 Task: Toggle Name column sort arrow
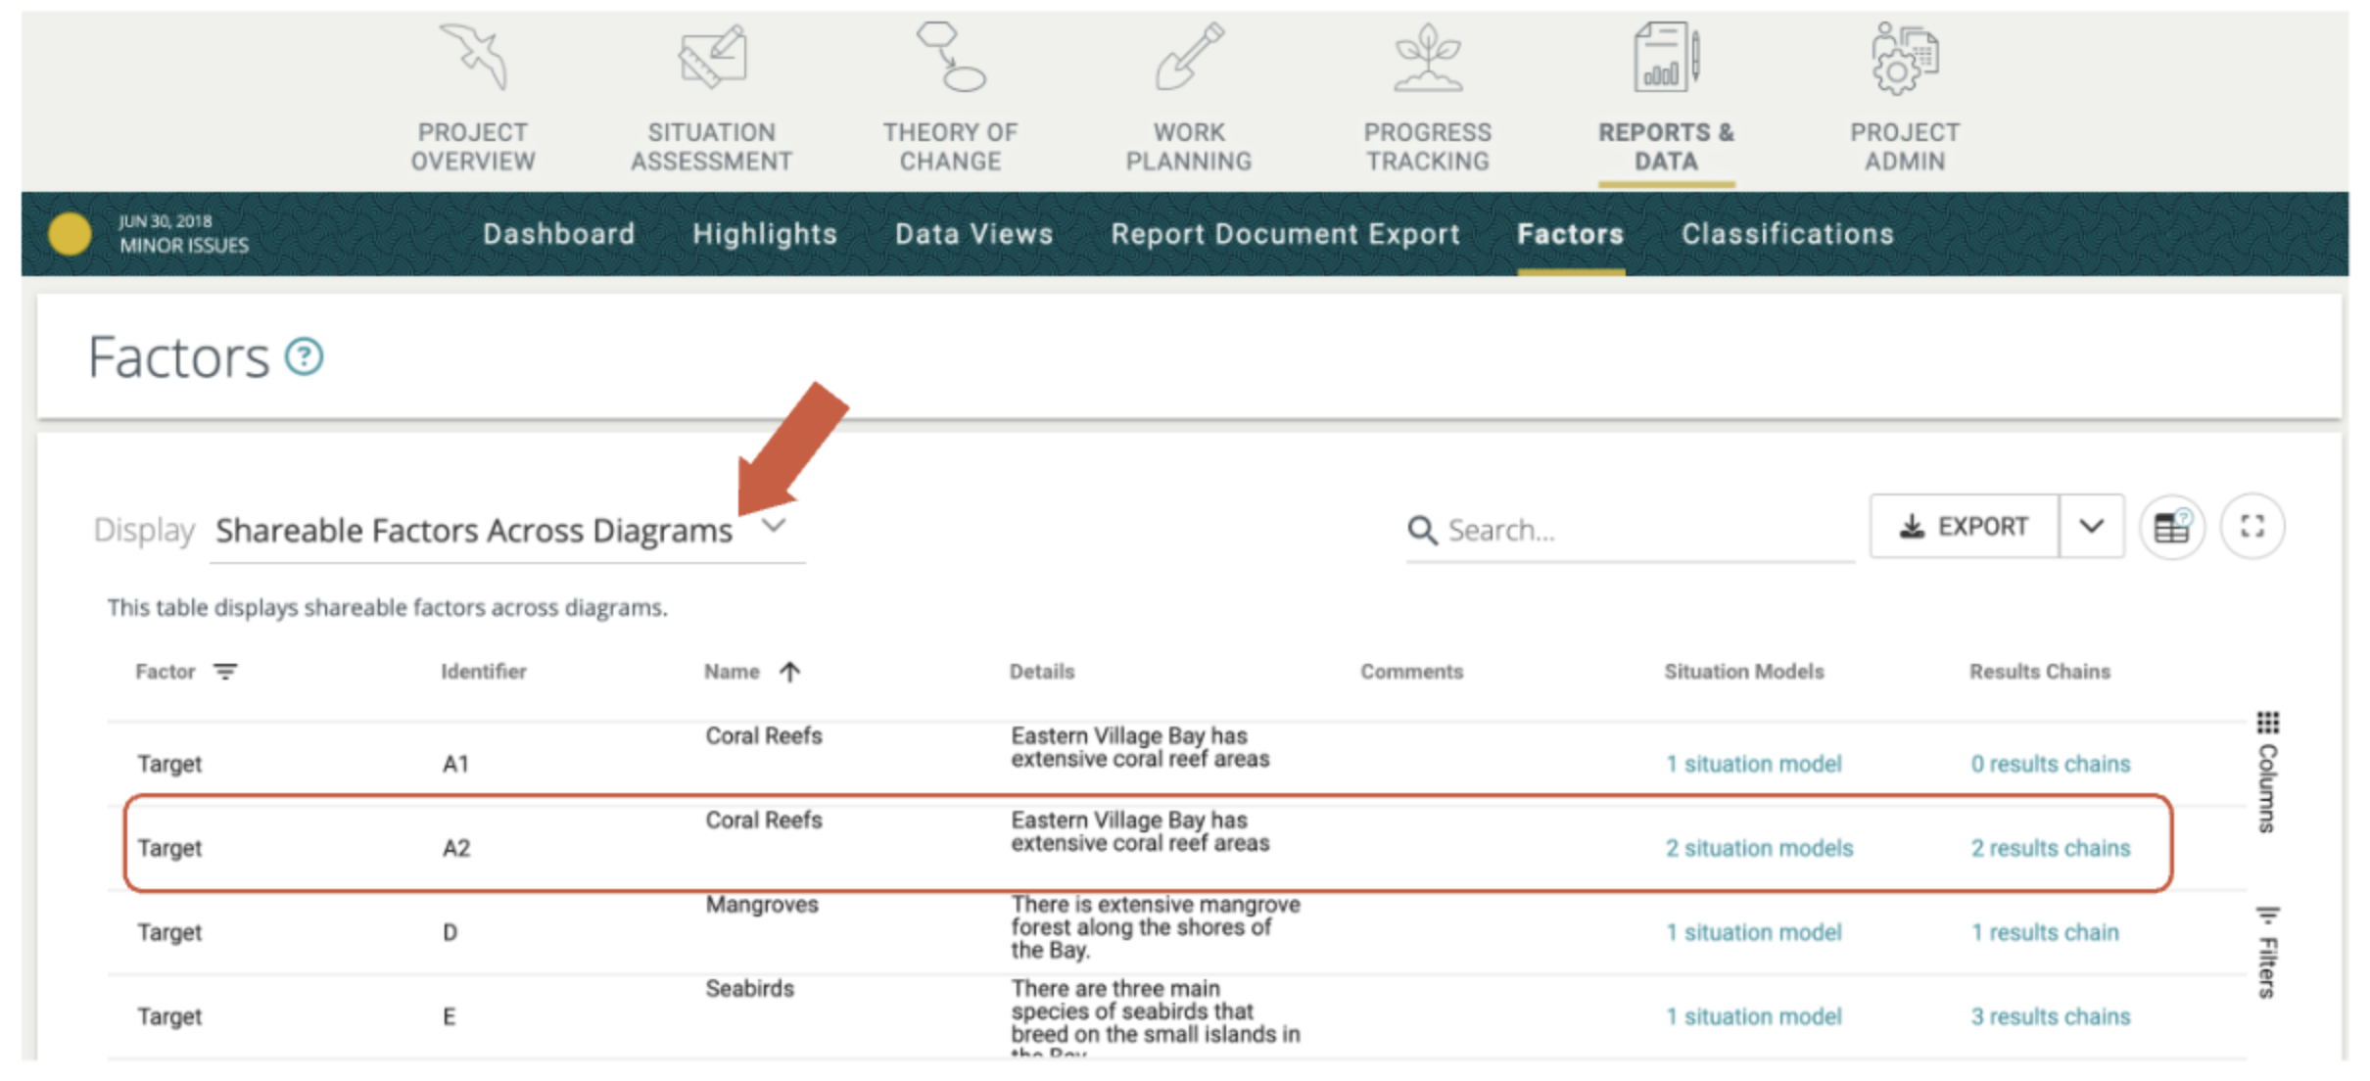coord(790,672)
